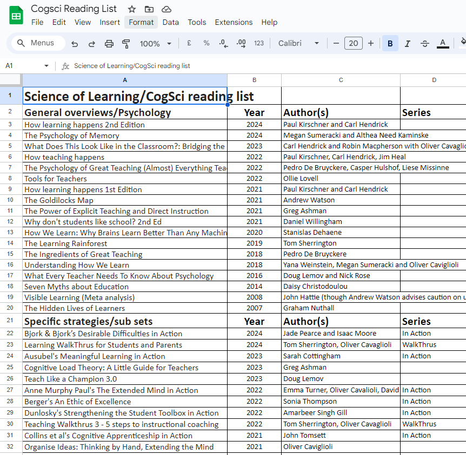This screenshot has width=466, height=455.
Task: Select cell 'Tools for Teachers'
Action: [x=125, y=179]
